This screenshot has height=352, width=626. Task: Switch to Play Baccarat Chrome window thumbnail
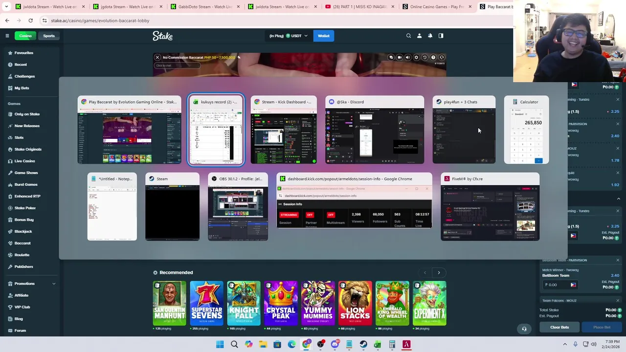point(129,130)
